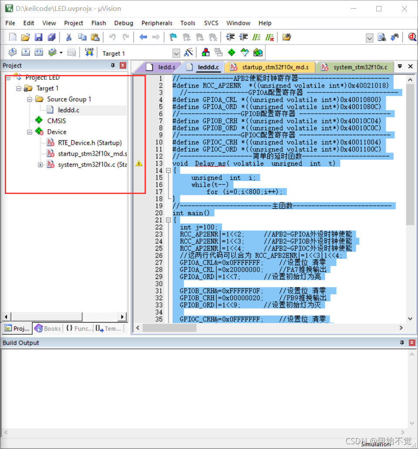
Task: Open the find text combo box dropdown
Action: (x=370, y=38)
